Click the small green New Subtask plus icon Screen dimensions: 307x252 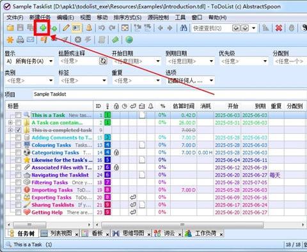click(54, 29)
